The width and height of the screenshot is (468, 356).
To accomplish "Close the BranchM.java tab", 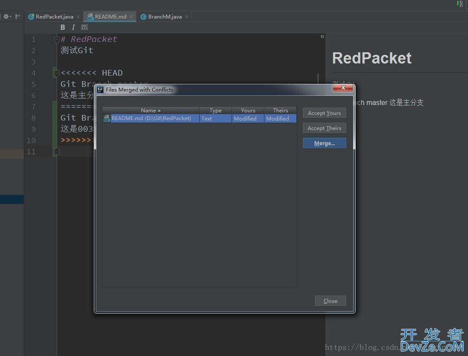I will click(186, 17).
